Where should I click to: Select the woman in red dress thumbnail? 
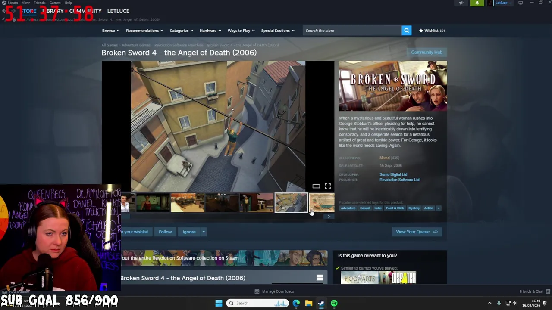tap(153, 203)
